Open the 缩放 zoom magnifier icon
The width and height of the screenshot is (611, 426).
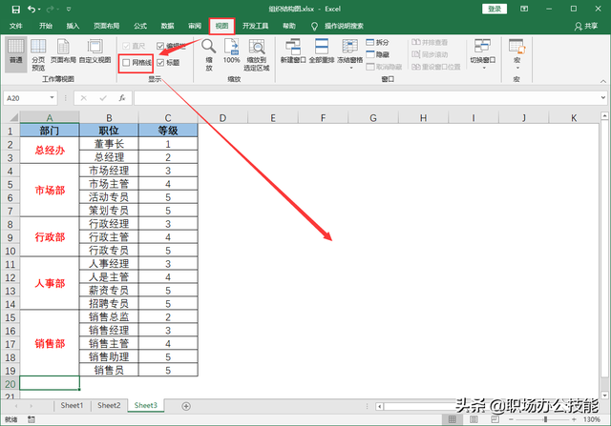click(209, 54)
